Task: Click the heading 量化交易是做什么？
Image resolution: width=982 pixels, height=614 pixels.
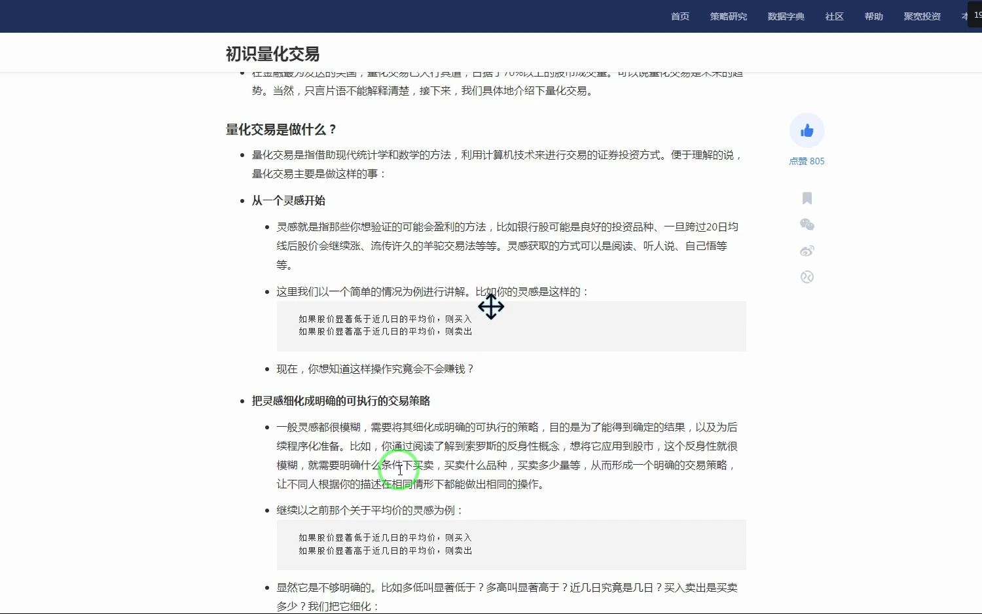Action: coord(282,130)
